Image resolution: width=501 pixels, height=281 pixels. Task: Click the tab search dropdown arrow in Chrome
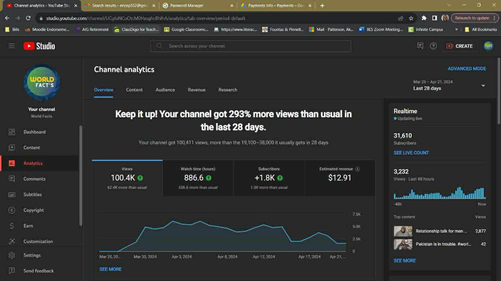pos(449,5)
